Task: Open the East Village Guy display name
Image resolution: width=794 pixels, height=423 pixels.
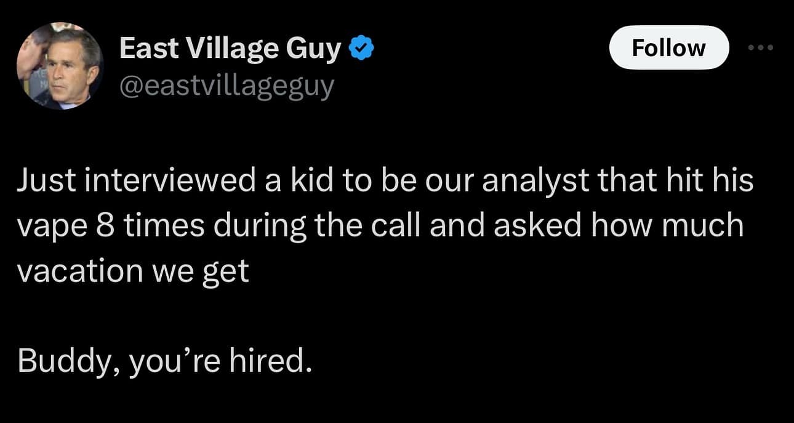Action: [230, 48]
